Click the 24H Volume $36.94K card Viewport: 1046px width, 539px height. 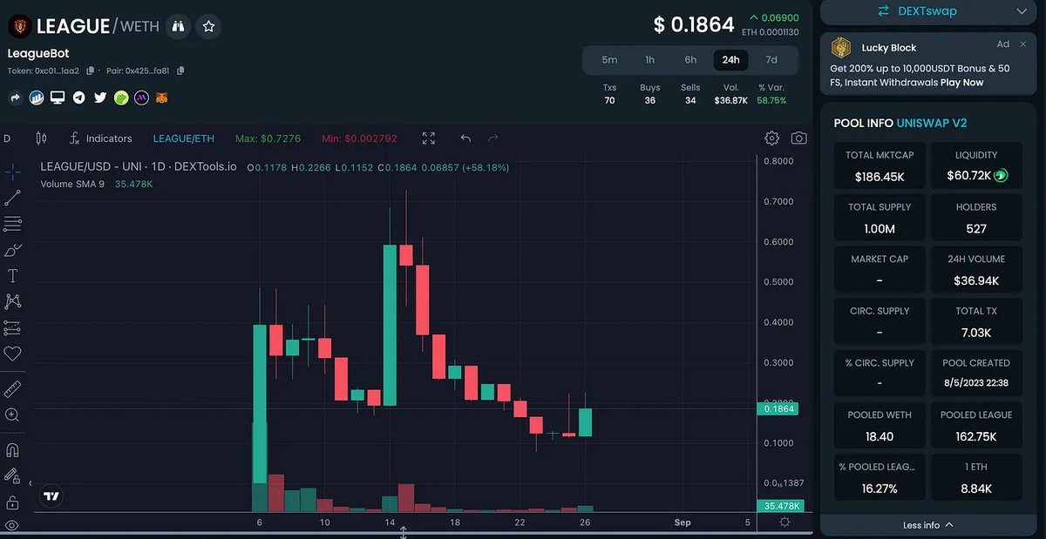[976, 270]
